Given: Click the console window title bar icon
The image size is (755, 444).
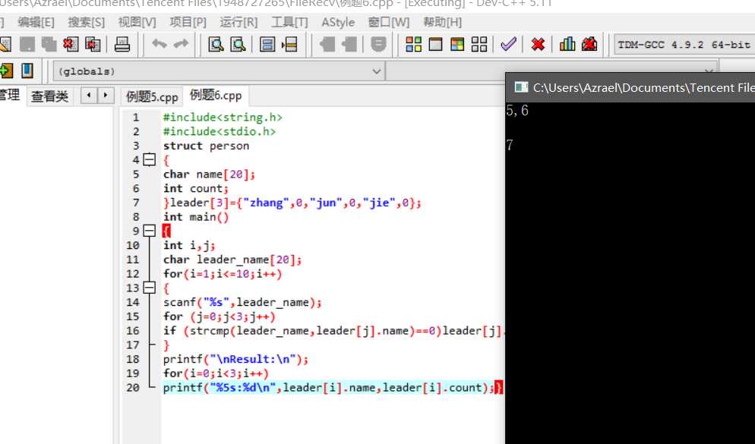Looking at the screenshot, I should 521,87.
